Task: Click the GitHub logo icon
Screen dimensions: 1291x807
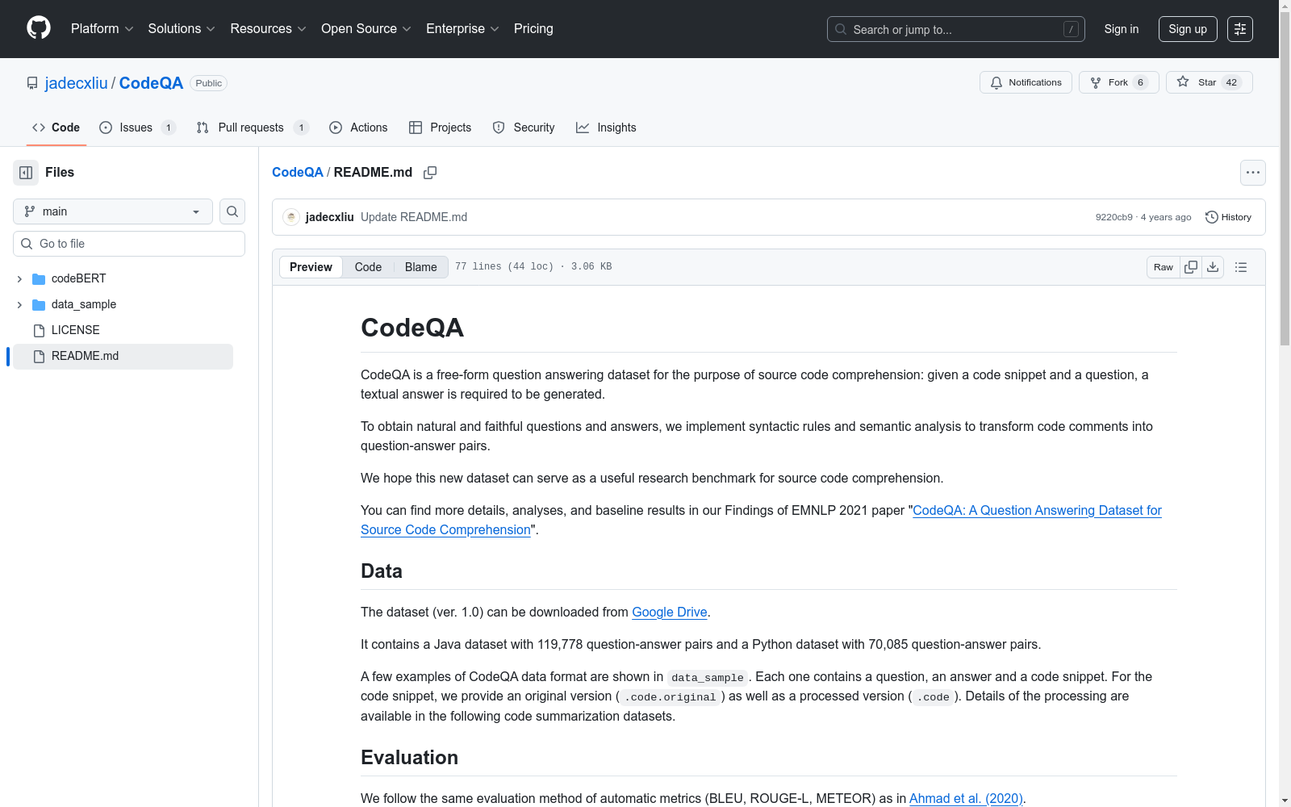Action: pos(39,28)
